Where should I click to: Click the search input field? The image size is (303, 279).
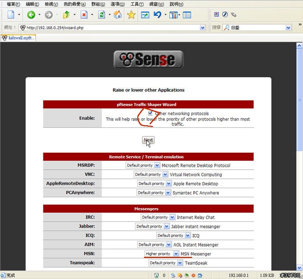[x=258, y=28]
